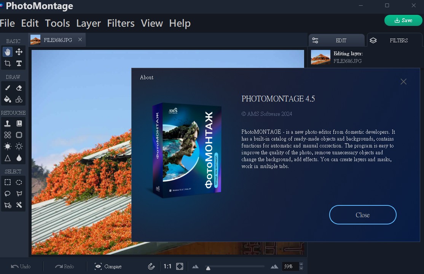Click the fit-to-screen icon
The image size is (424, 274).
pyautogui.click(x=180, y=266)
